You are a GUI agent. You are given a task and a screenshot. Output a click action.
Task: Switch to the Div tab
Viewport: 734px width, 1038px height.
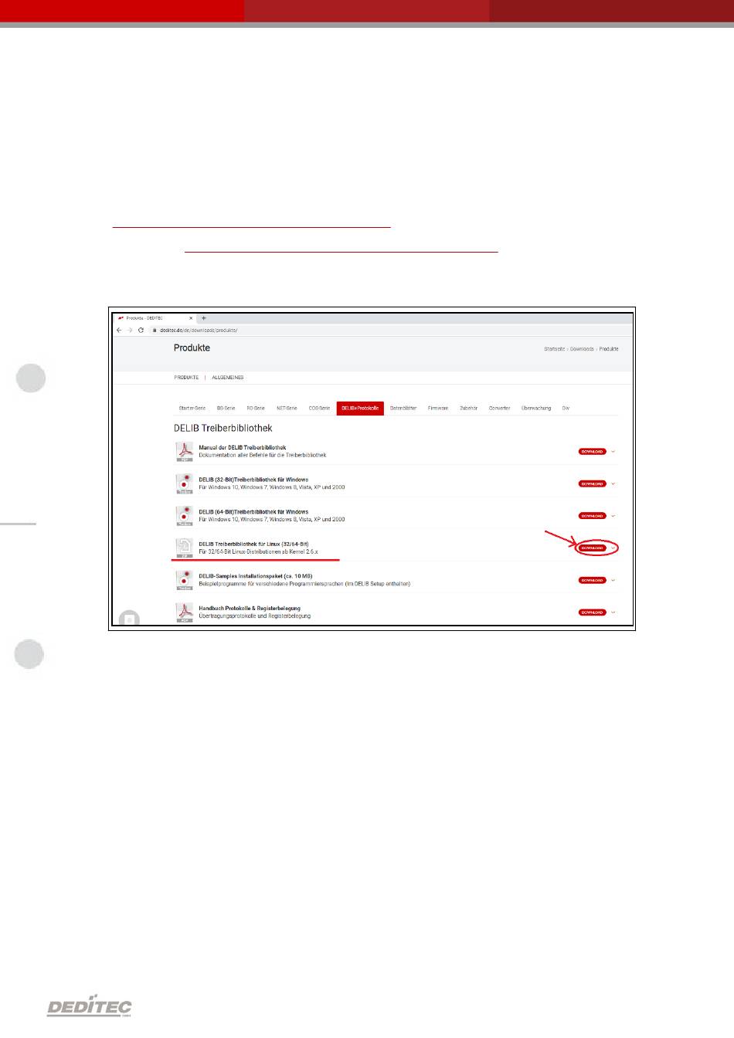(566, 408)
